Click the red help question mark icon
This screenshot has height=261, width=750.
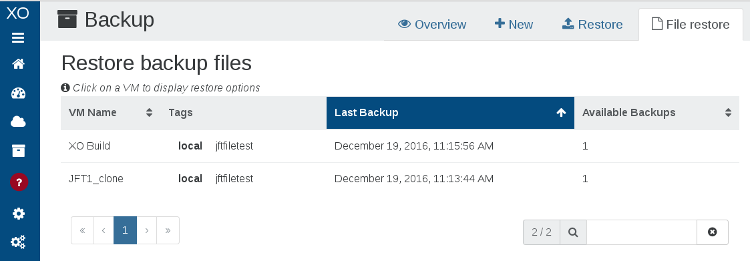pos(19,182)
